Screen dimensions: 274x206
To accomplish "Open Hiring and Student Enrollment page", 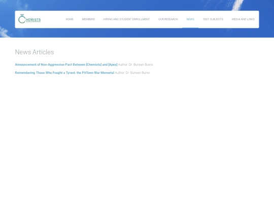I will click(x=126, y=19).
